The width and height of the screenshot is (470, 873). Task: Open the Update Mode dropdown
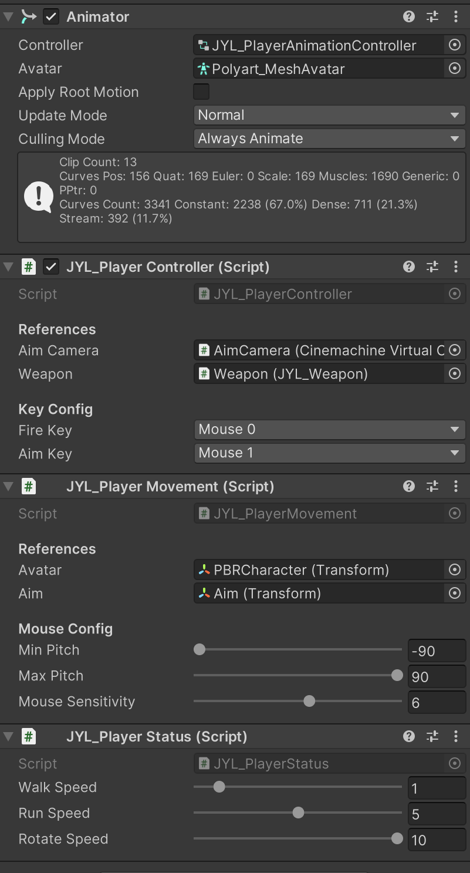(329, 115)
